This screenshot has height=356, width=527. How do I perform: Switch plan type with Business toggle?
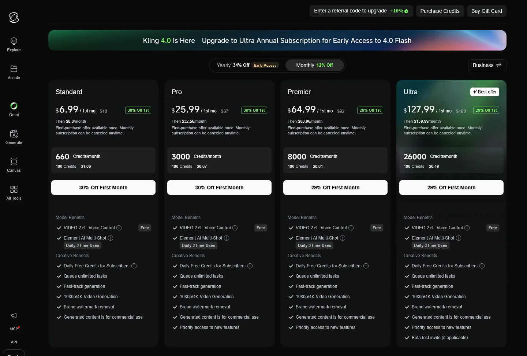pos(487,65)
